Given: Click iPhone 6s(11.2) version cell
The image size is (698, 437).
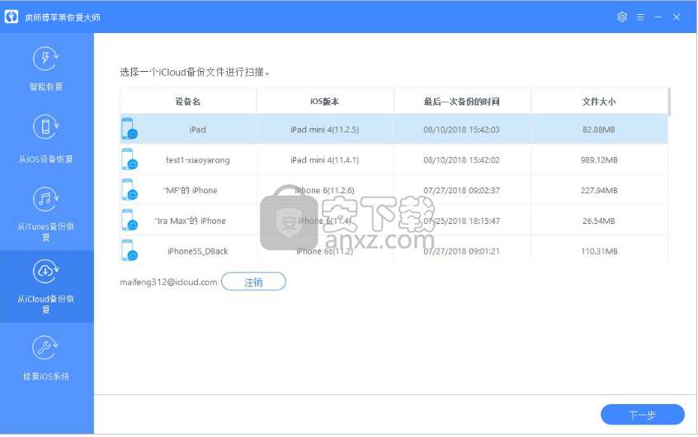Looking at the screenshot, I should pyautogui.click(x=324, y=251).
